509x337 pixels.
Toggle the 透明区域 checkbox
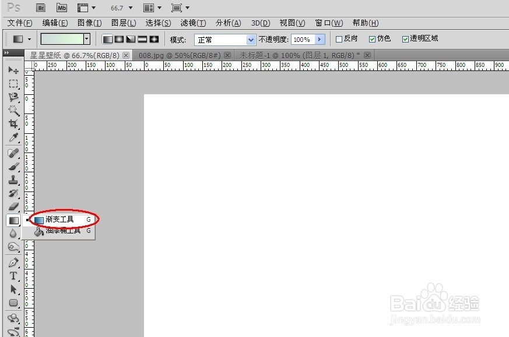click(405, 39)
